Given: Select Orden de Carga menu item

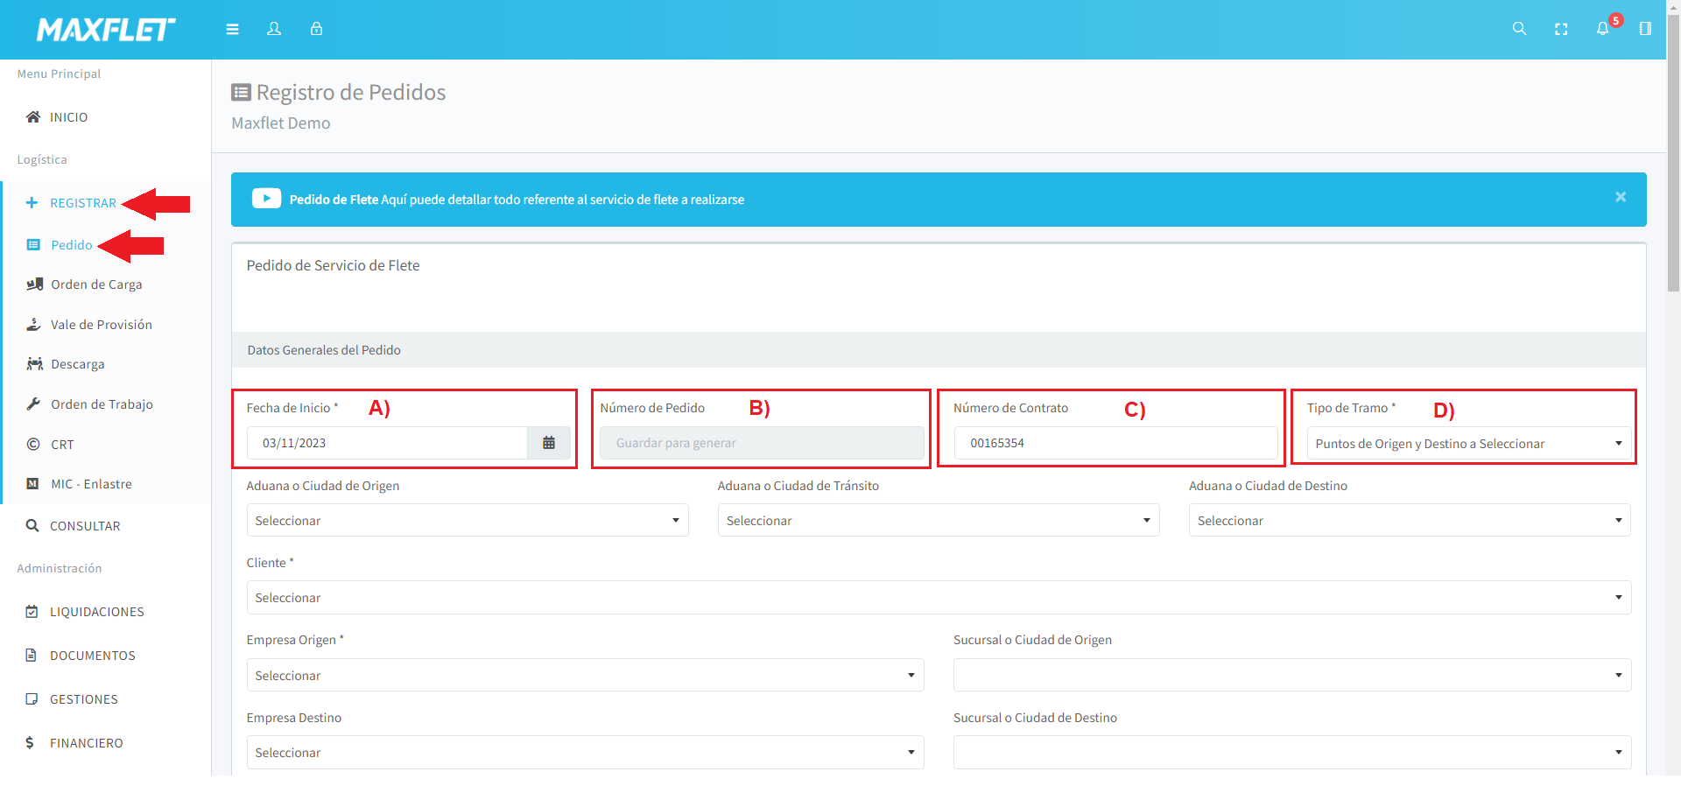Looking at the screenshot, I should coord(96,284).
